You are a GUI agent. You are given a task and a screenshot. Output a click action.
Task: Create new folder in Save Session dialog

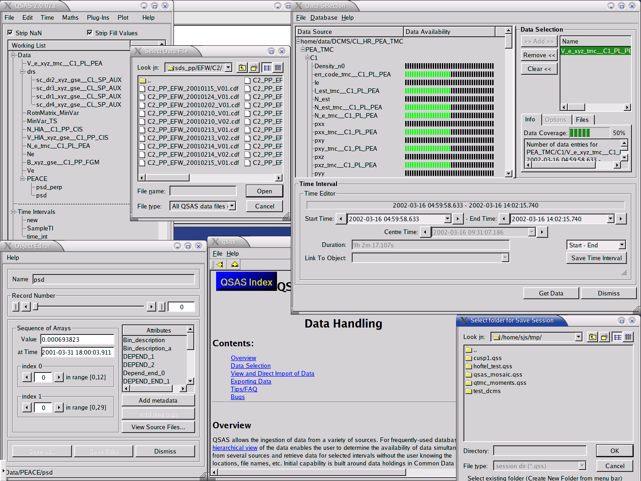click(x=605, y=337)
